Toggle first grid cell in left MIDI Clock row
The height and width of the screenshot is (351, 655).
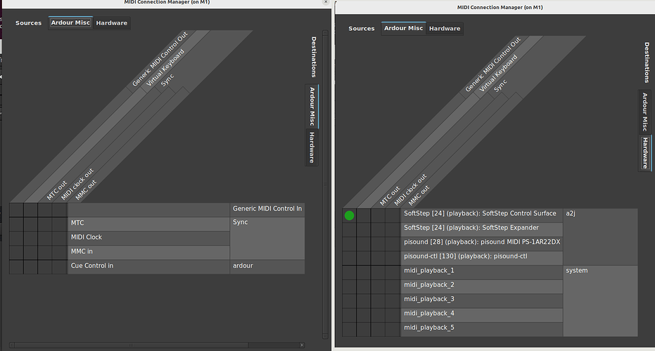point(16,237)
